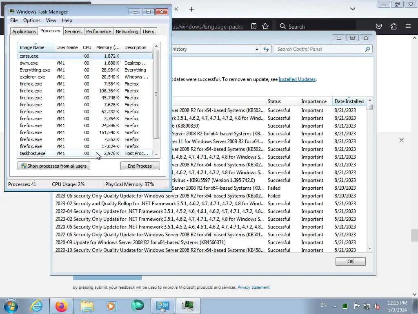The width and height of the screenshot is (418, 314).
Task: Select the Everything.exe process row
Action: click(x=85, y=70)
